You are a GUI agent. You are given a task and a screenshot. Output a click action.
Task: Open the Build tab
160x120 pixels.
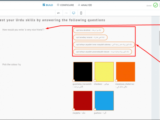coord(48,5)
